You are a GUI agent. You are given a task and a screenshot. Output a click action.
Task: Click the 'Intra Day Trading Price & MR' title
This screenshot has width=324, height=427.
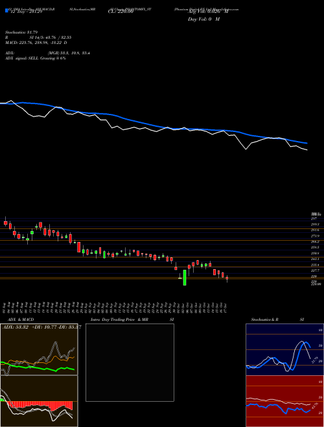coord(119,320)
